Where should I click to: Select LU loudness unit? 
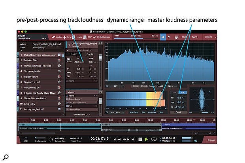183,93
